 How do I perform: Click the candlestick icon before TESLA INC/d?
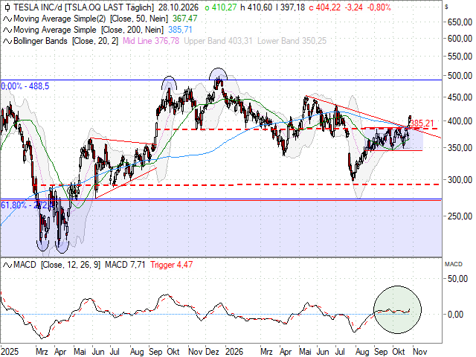[x=7, y=7]
